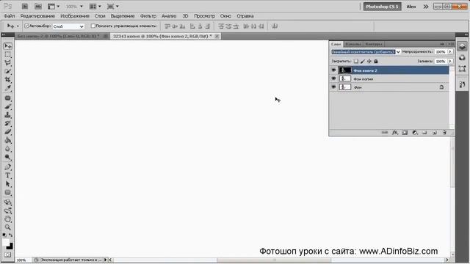Select the History Brush tool
Image resolution: width=470 pixels, height=264 pixels.
pyautogui.click(x=8, y=123)
